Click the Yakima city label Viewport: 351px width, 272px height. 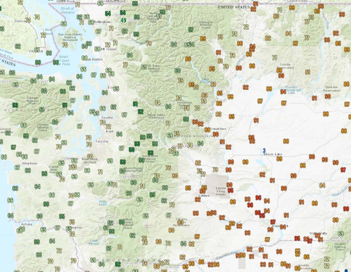(x=204, y=195)
